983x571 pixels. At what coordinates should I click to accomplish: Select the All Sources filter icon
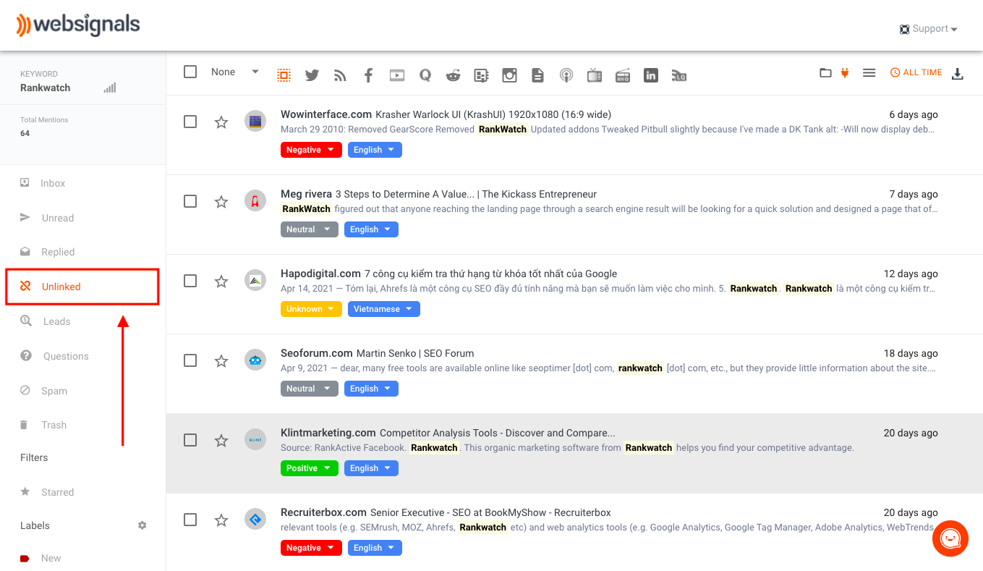pyautogui.click(x=284, y=75)
